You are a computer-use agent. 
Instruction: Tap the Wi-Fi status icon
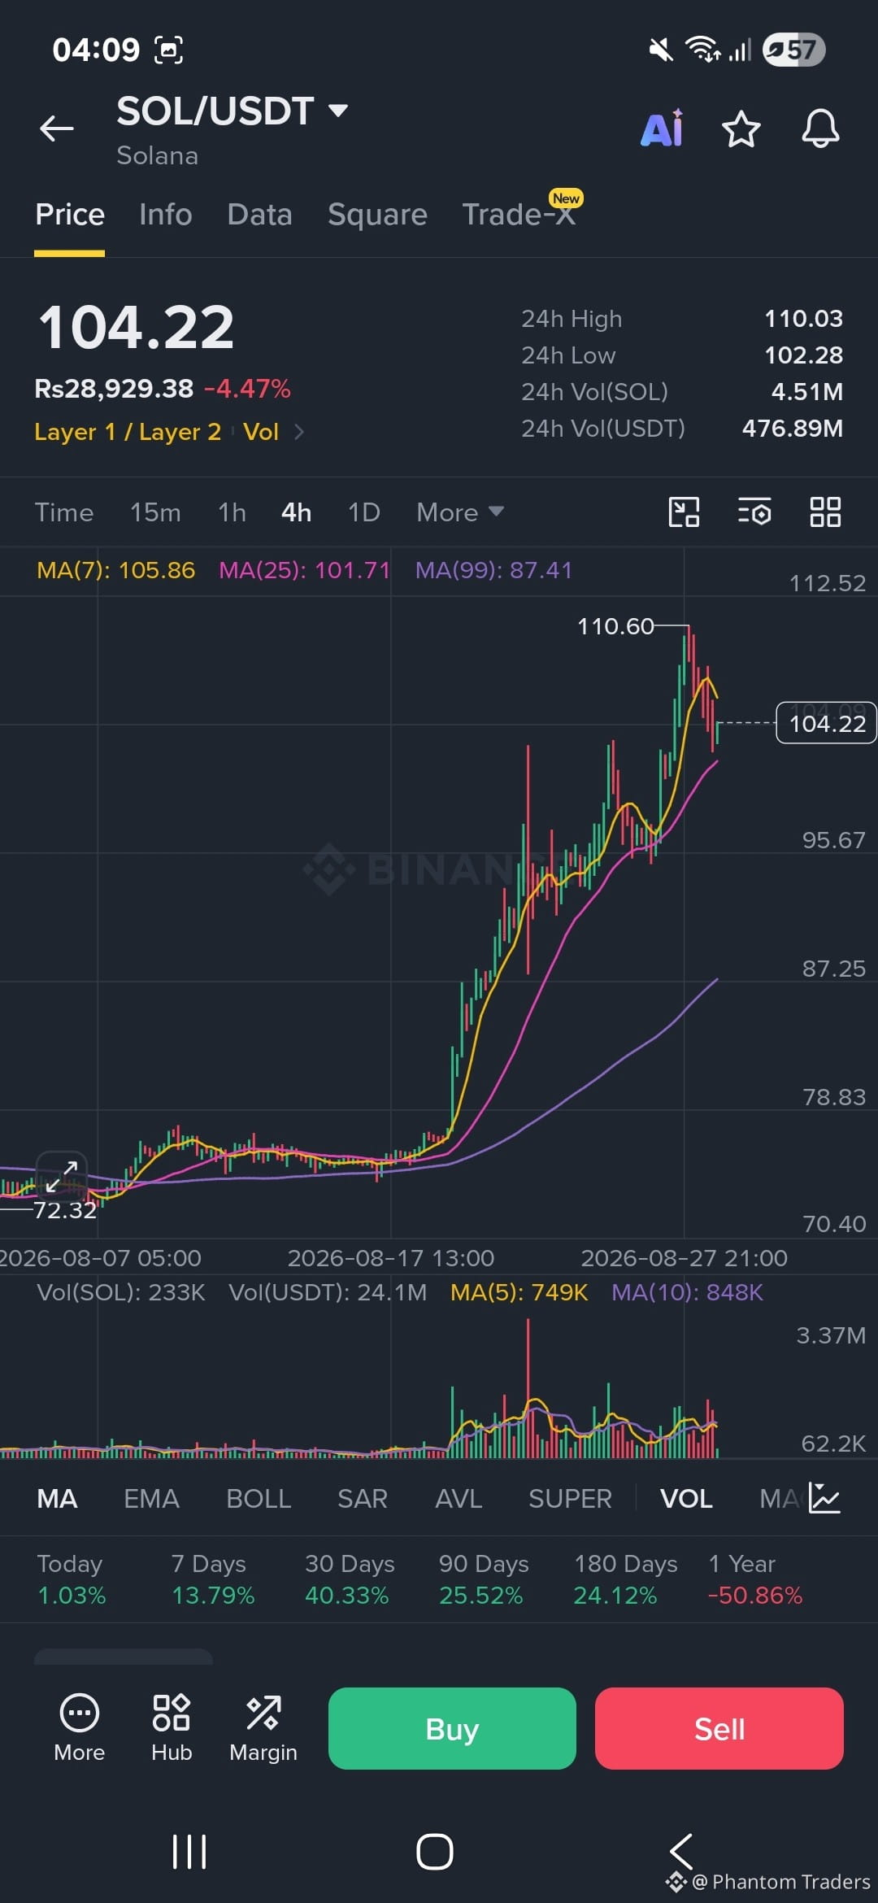coord(703,50)
